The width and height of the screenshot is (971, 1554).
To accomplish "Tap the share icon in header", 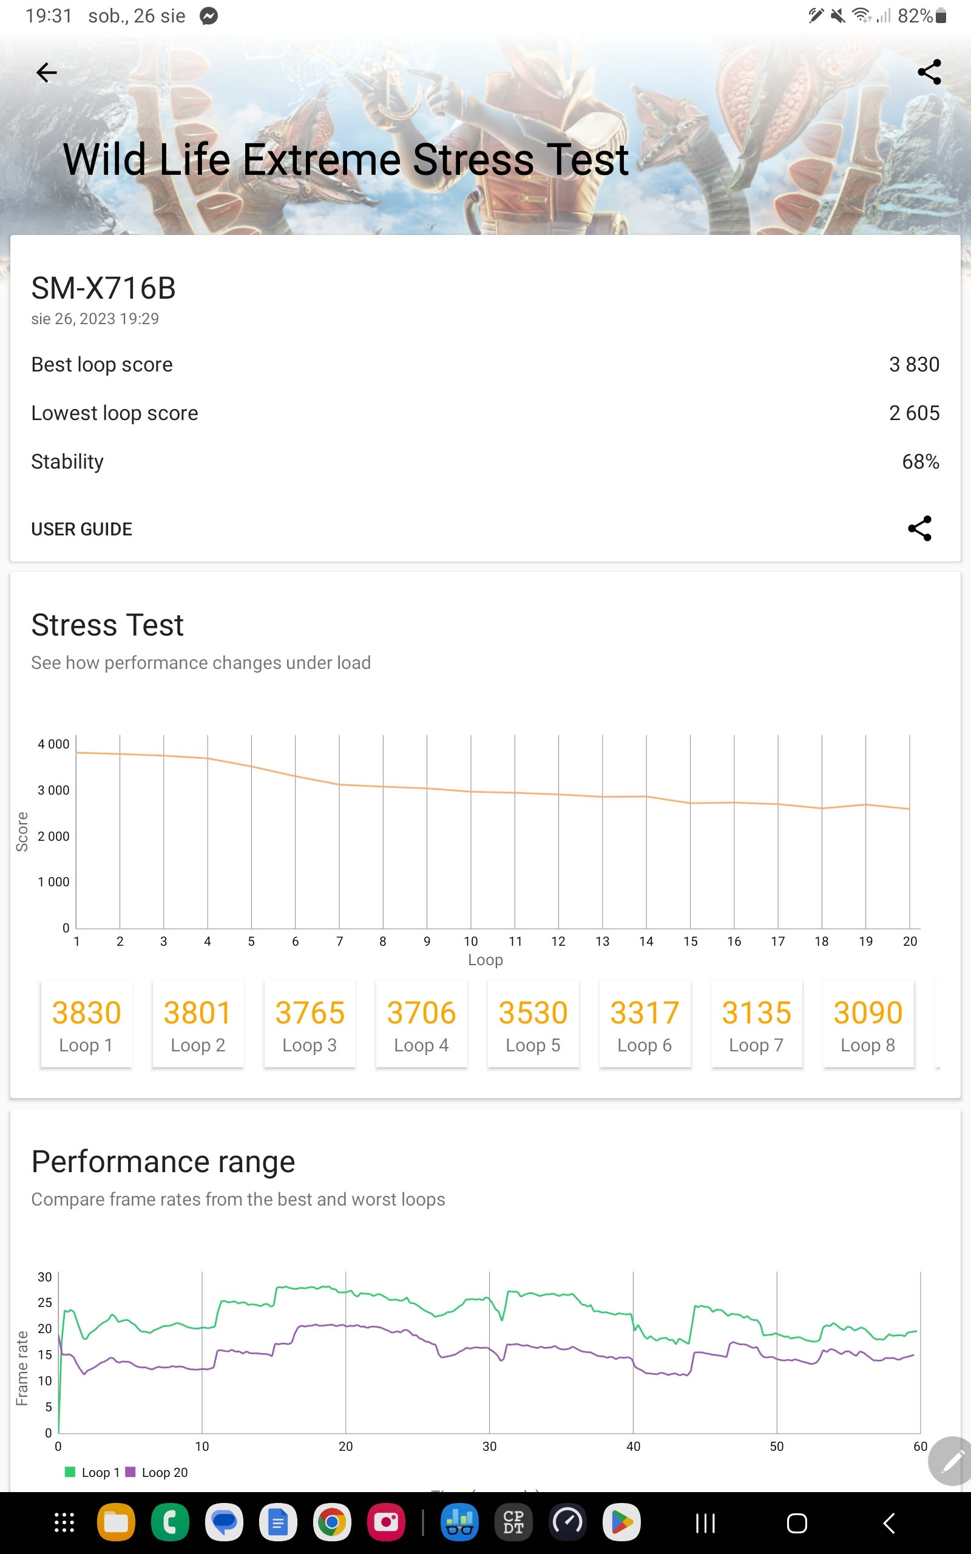I will [929, 72].
